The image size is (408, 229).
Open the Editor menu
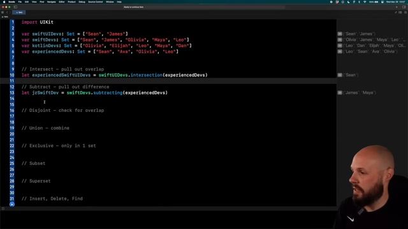[x=62, y=2]
